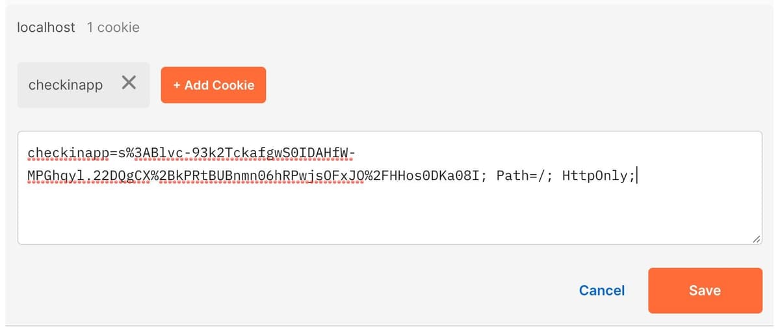
Task: Click the empty right end of first text line
Action: (x=552, y=153)
